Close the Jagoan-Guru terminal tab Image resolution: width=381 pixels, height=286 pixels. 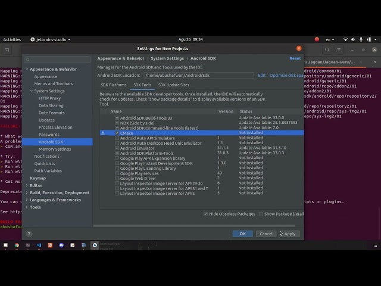click(x=361, y=62)
